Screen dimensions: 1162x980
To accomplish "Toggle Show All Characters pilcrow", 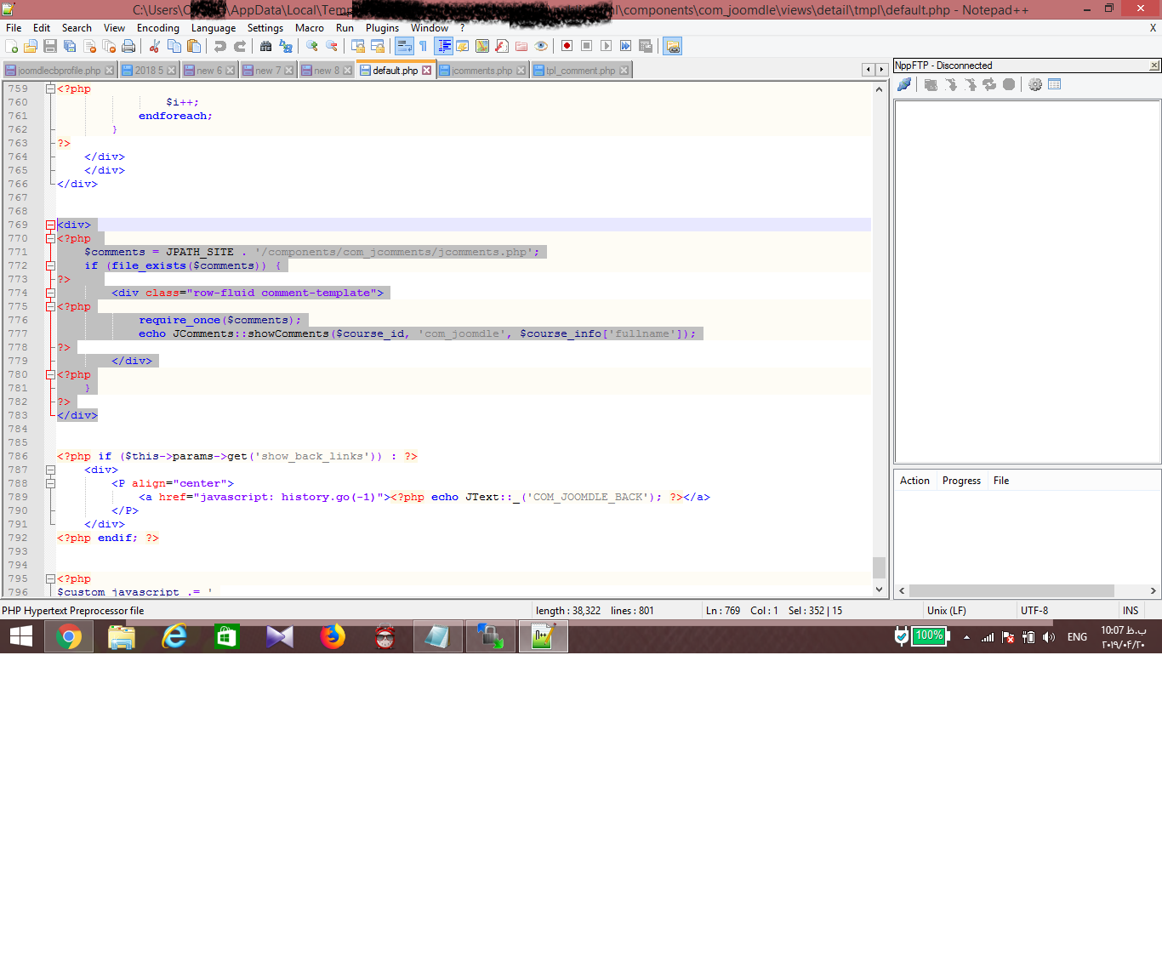I will pos(423,46).
